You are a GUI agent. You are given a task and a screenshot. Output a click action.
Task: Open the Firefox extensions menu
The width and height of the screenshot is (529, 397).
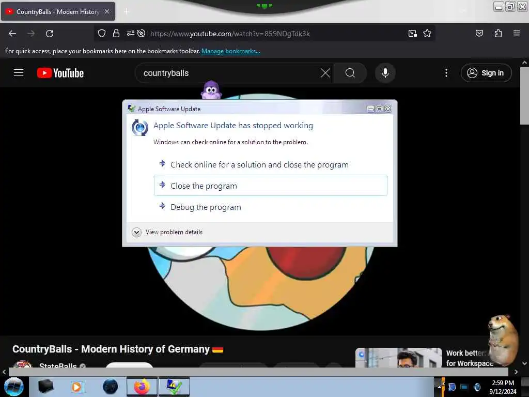(x=498, y=34)
